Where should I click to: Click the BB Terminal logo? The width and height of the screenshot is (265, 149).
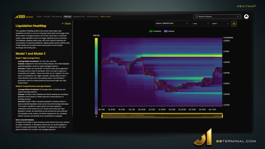coord(24,17)
